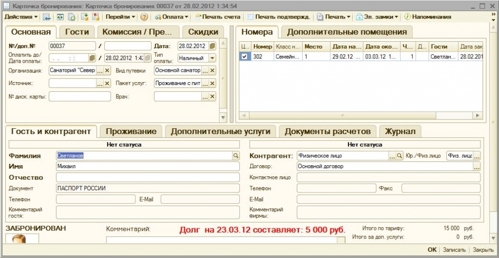Switch to the Комиссия / Пре... tab
The image size is (499, 258).
click(137, 32)
